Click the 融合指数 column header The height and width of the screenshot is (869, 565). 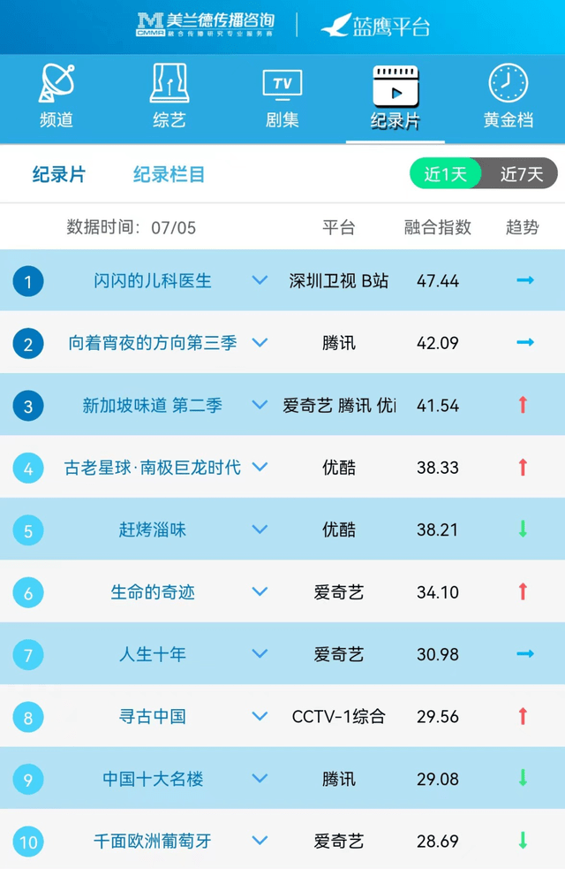[x=435, y=226]
